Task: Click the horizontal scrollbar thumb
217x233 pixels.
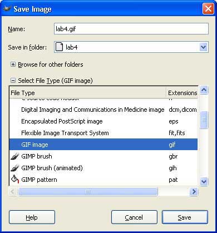Action: tap(88, 191)
